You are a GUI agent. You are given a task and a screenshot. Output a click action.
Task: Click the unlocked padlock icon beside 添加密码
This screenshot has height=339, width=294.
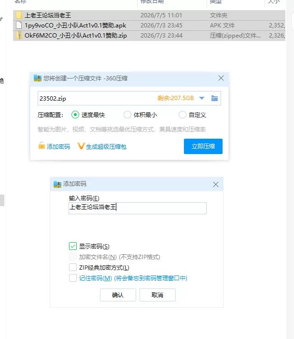(x=42, y=146)
